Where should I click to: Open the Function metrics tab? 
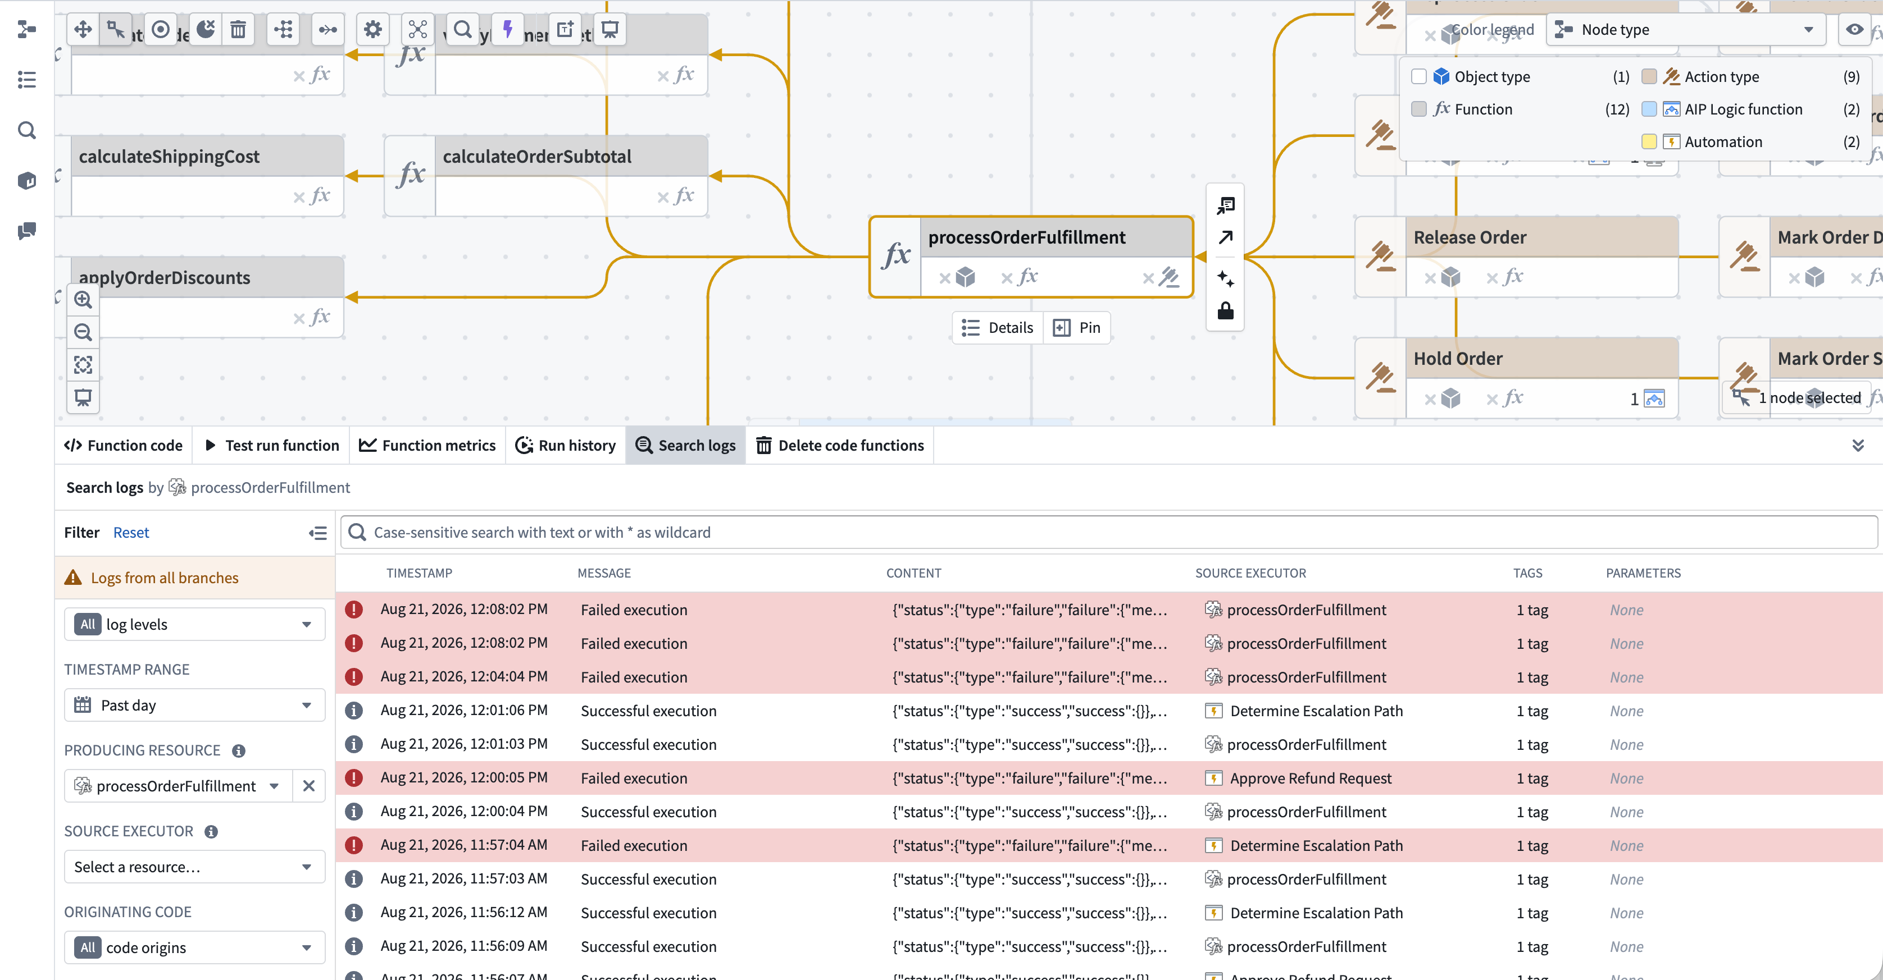pyautogui.click(x=427, y=446)
